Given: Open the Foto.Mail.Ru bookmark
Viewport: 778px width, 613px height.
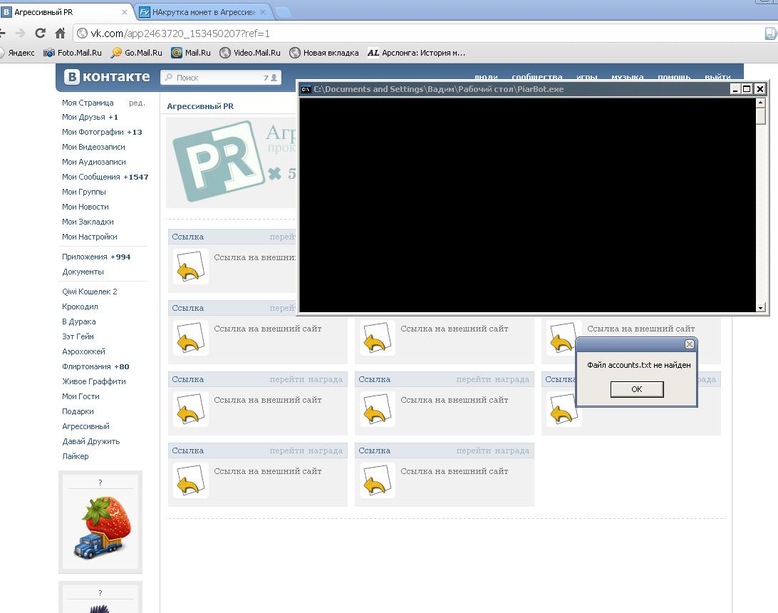Looking at the screenshot, I should 73,53.
